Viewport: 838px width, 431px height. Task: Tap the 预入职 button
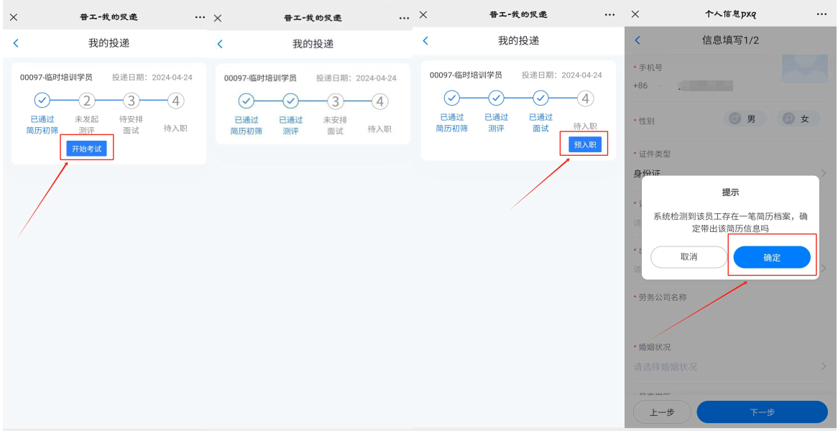point(585,144)
